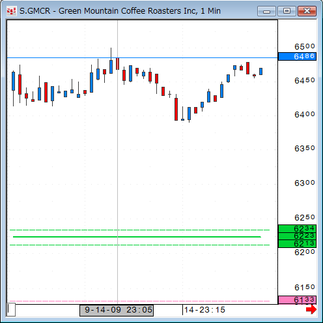
Task: Click the solid green horizontal line at 6223
Action: pyautogui.click(x=137, y=237)
